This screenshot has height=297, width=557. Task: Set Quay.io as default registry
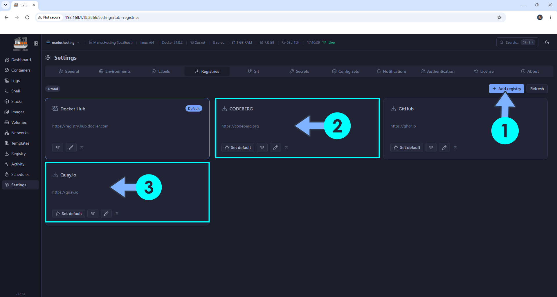pos(69,214)
